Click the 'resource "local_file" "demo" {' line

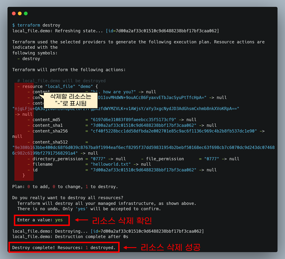[58, 86]
